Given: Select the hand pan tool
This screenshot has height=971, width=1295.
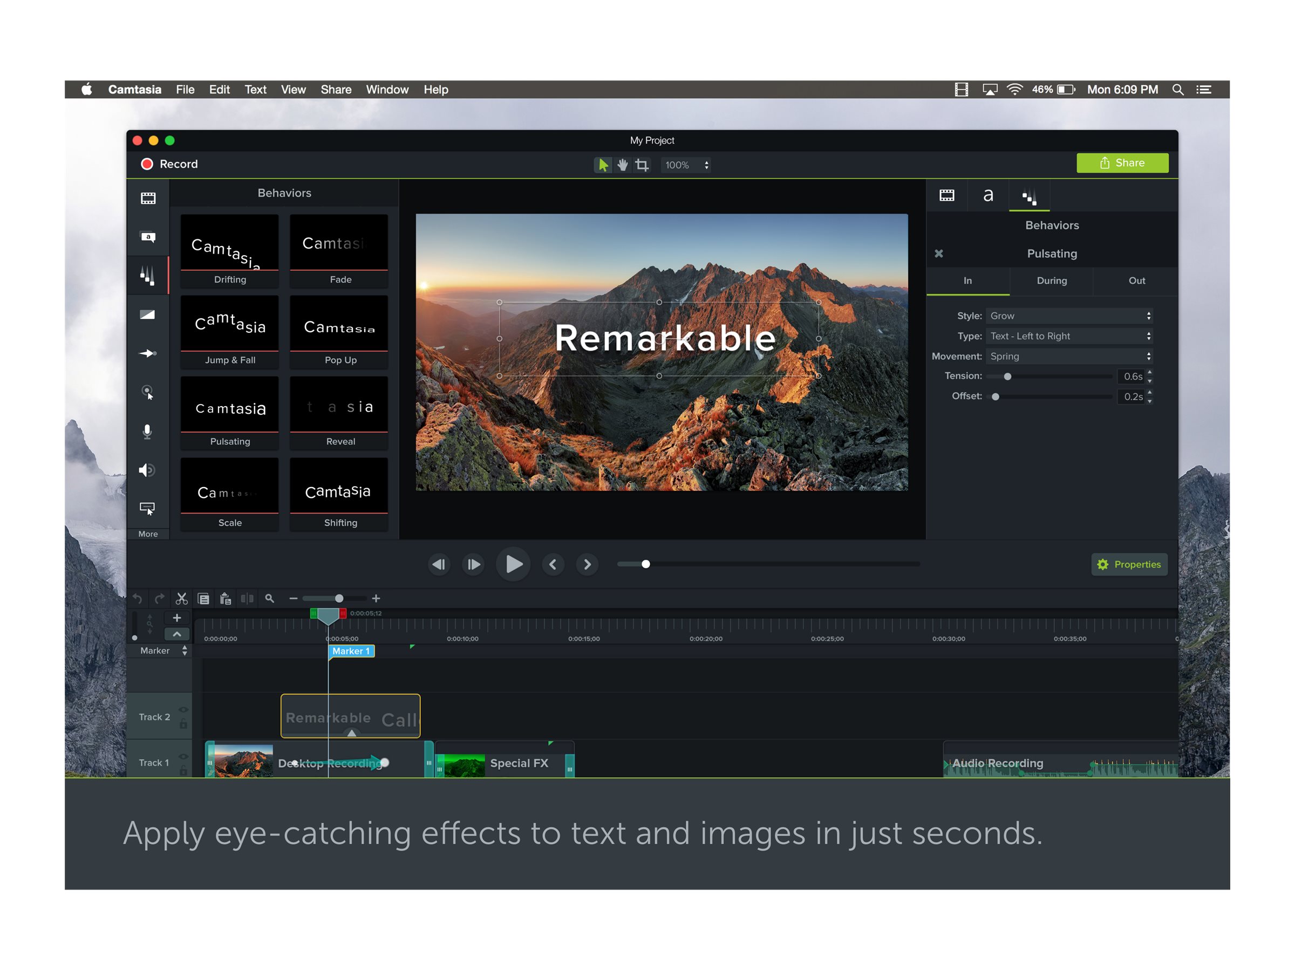Looking at the screenshot, I should (x=623, y=165).
